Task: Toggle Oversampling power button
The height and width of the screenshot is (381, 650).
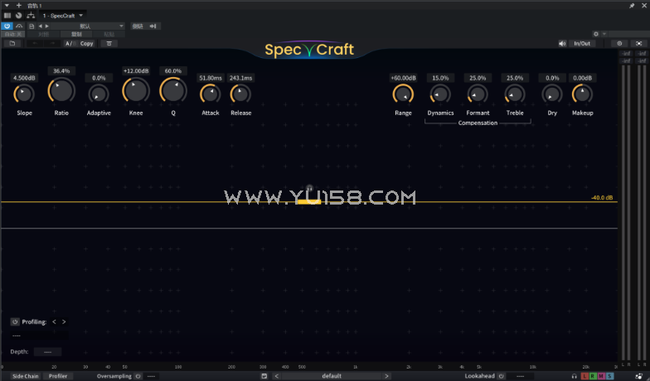Action: (x=138, y=376)
